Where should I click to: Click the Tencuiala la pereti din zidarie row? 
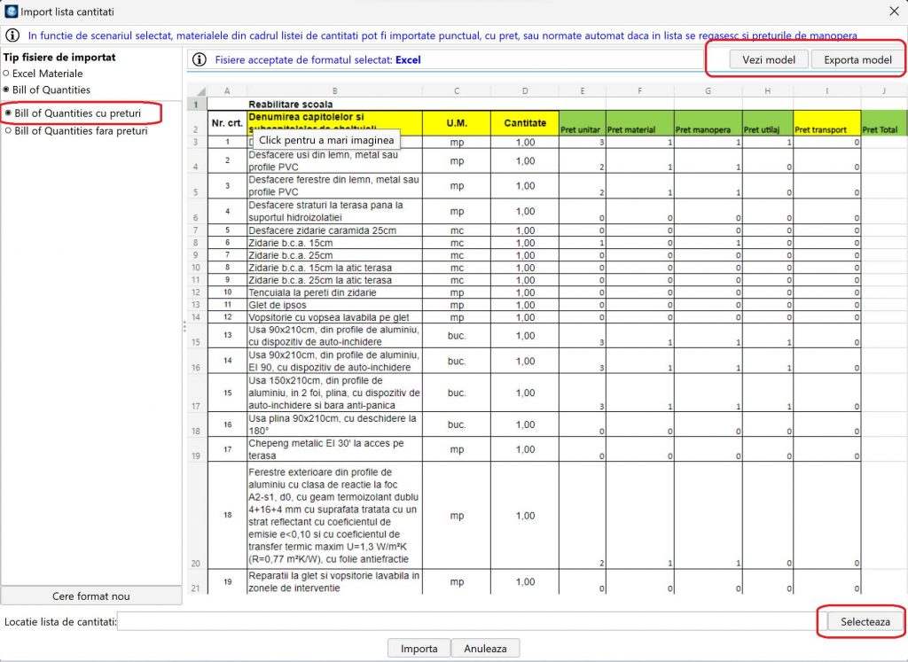pyautogui.click(x=312, y=292)
